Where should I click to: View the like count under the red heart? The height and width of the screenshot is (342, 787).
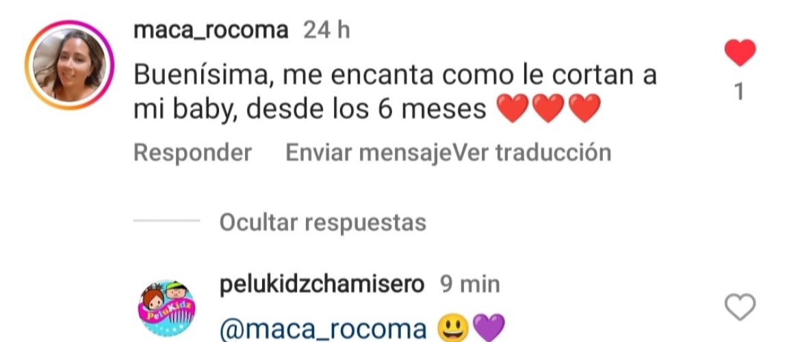(x=739, y=92)
